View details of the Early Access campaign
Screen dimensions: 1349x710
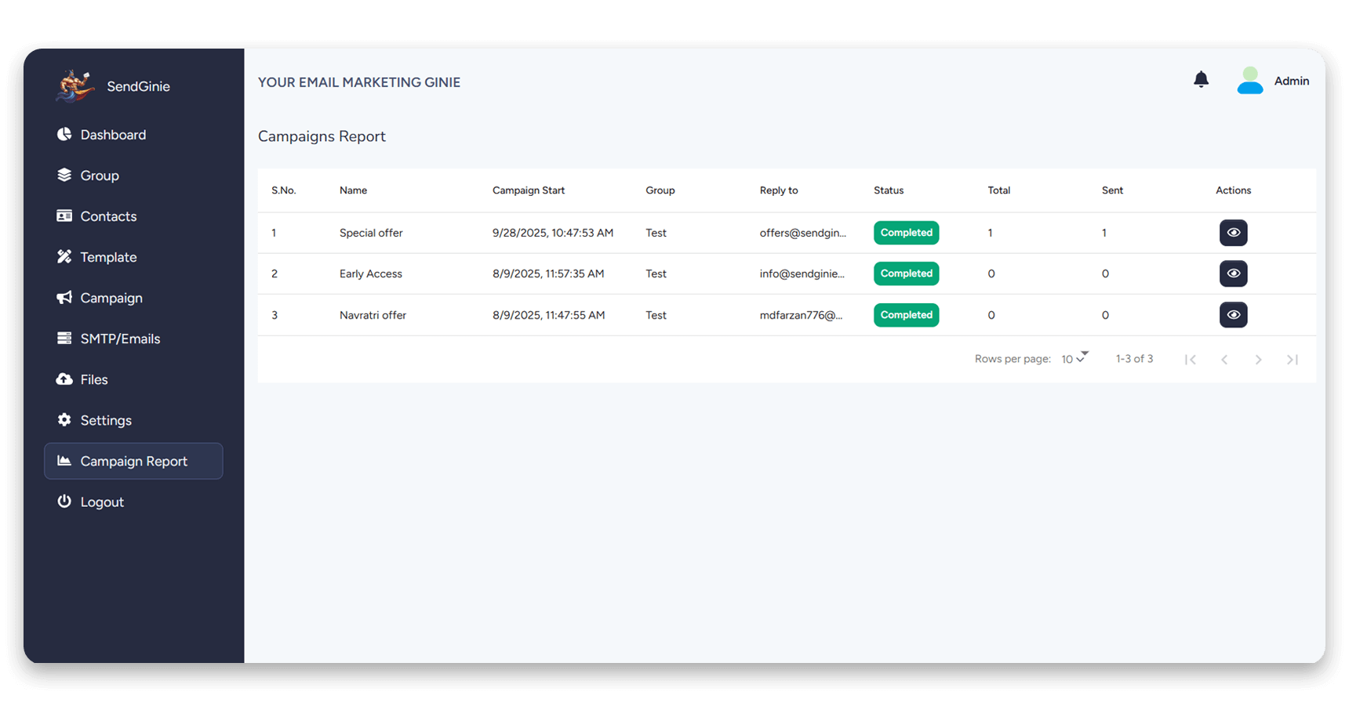point(1233,273)
